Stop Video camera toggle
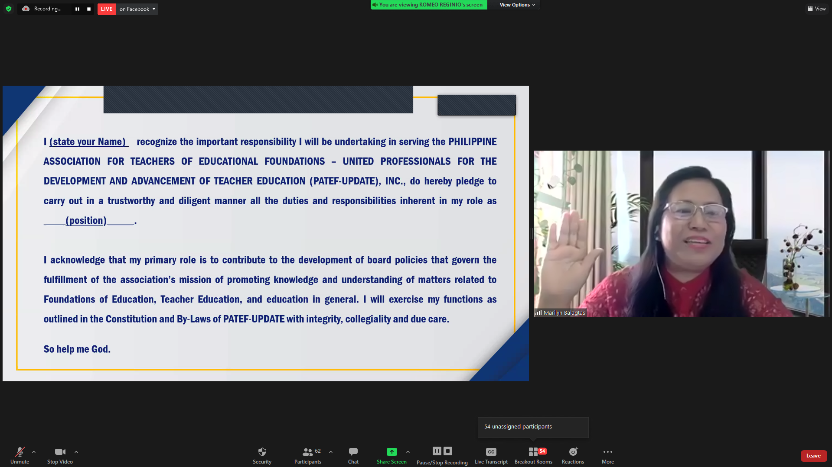832x467 pixels. (60, 452)
